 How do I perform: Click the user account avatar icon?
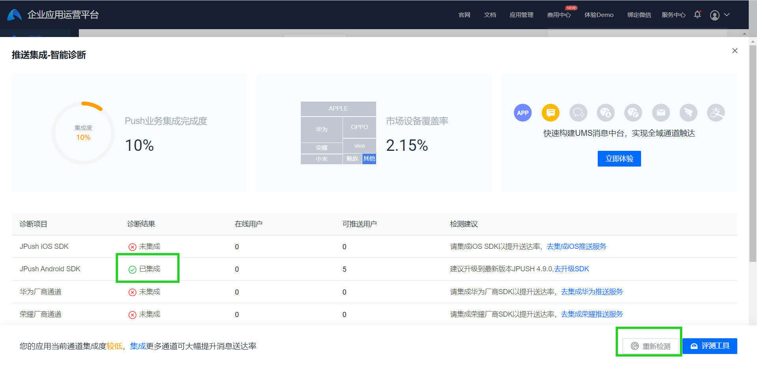(715, 15)
